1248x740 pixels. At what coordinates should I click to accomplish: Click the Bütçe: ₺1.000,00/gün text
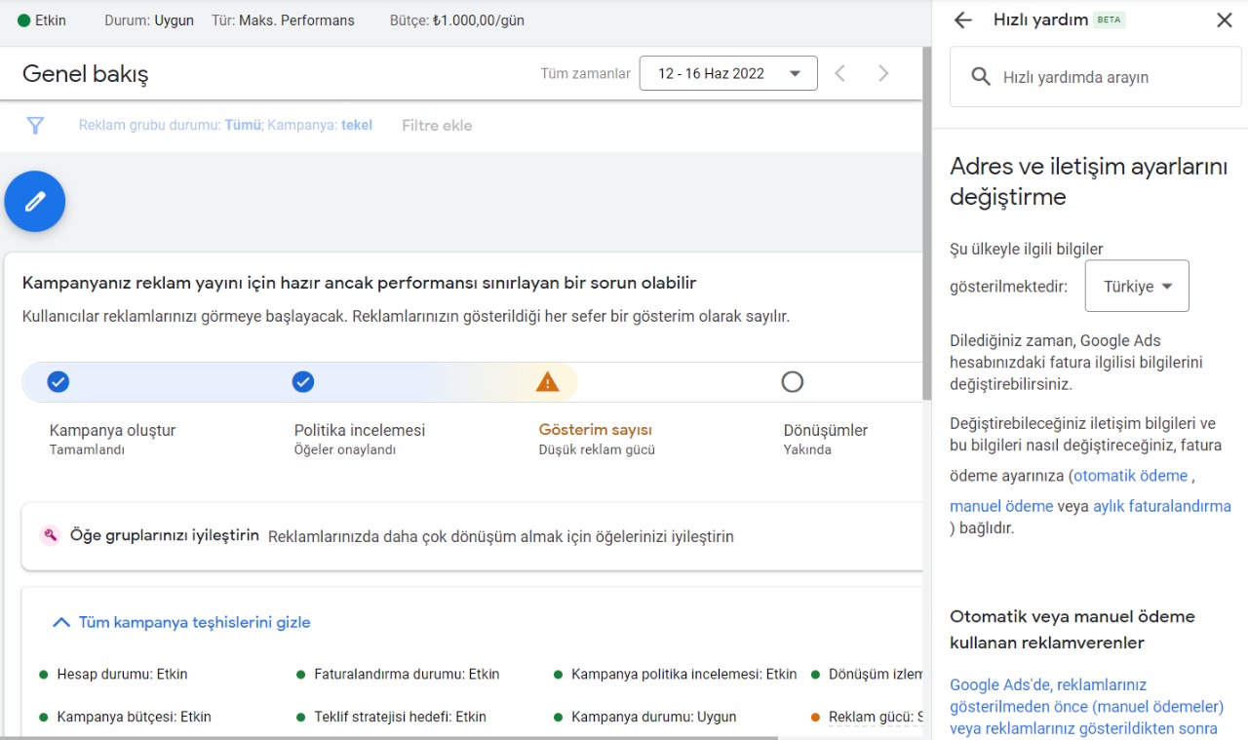click(457, 19)
